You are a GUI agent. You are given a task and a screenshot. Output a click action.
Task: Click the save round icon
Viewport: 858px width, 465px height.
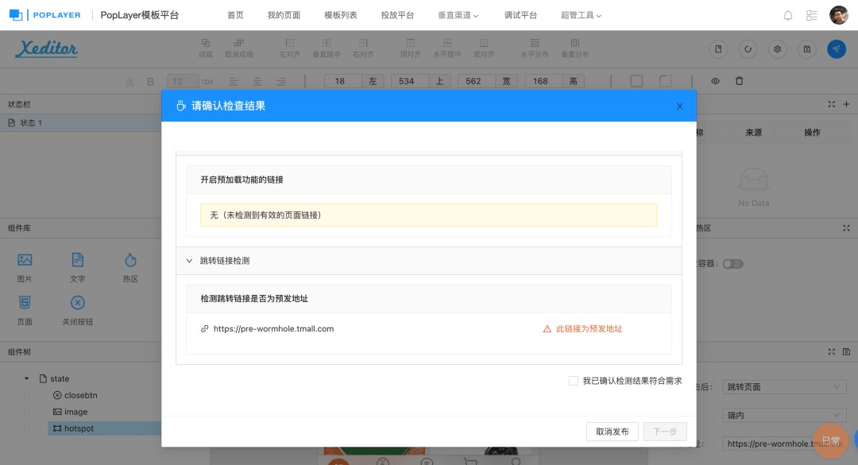[807, 48]
